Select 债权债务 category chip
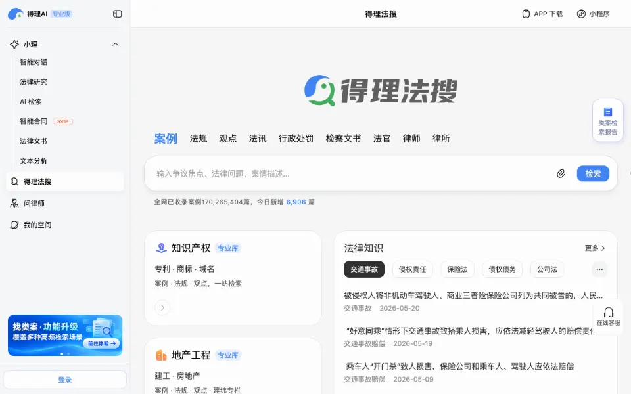631x394 pixels. click(x=502, y=269)
